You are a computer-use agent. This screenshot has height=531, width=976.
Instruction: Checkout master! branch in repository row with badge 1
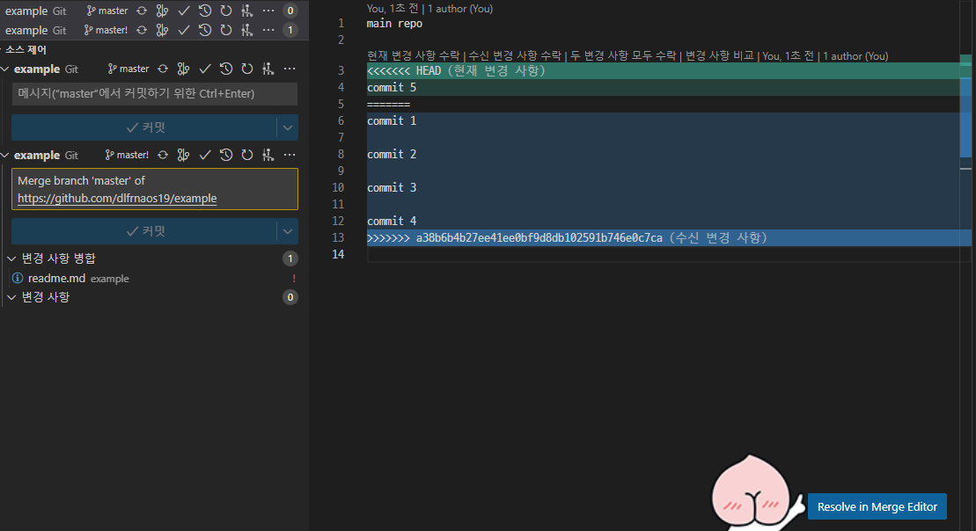coord(106,30)
